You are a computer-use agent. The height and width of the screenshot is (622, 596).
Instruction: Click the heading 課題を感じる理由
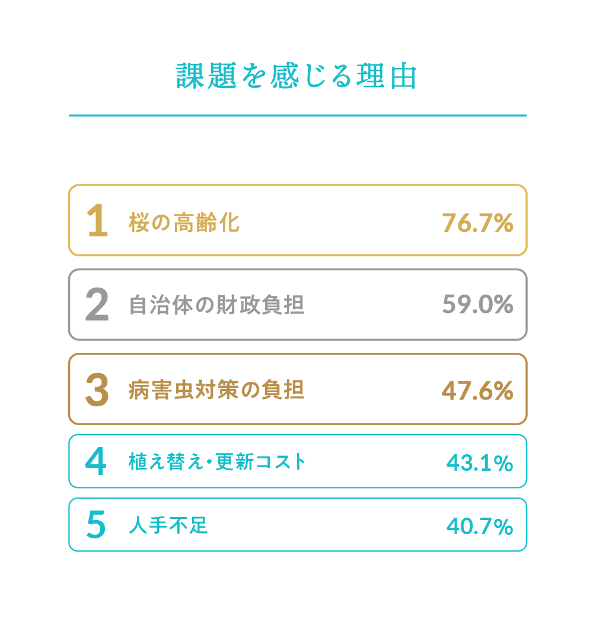pyautogui.click(x=297, y=78)
